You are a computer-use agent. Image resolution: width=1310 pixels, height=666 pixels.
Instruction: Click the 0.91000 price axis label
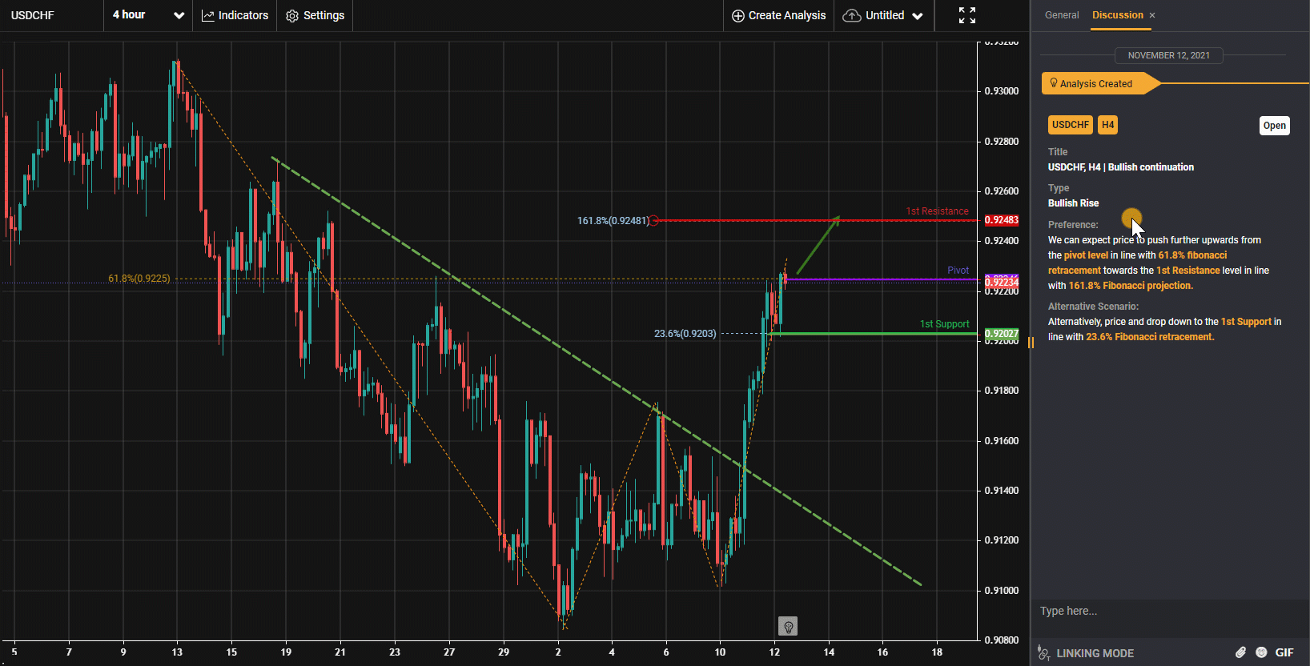point(1001,591)
